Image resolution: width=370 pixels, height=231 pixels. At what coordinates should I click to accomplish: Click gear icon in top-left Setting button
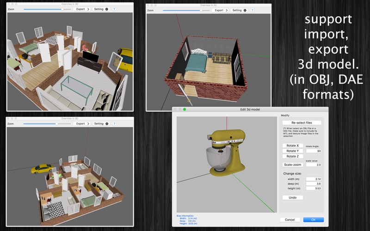click(x=107, y=9)
